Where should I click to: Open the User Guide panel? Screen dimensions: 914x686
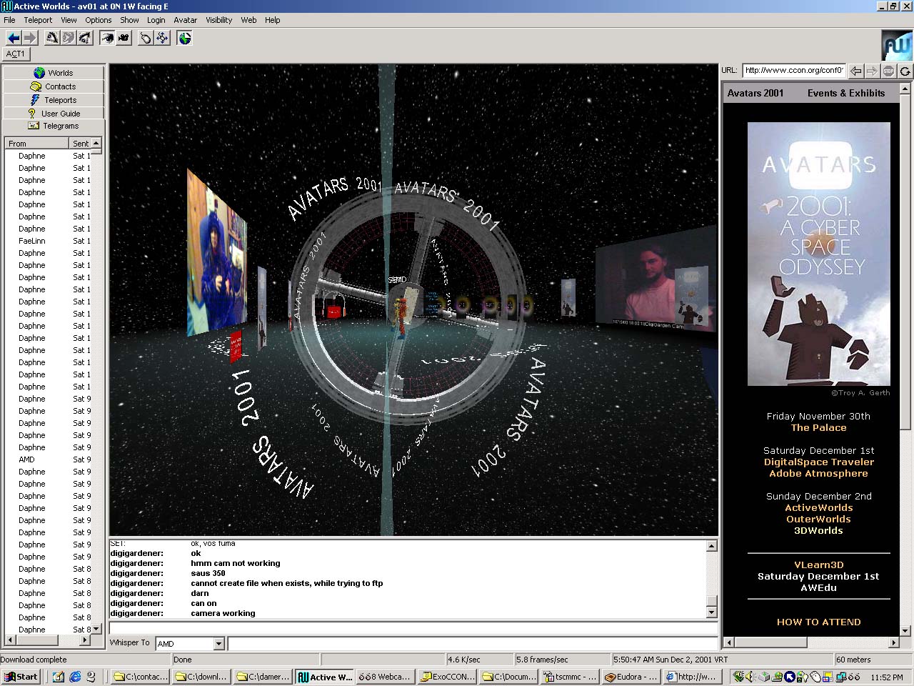54,114
